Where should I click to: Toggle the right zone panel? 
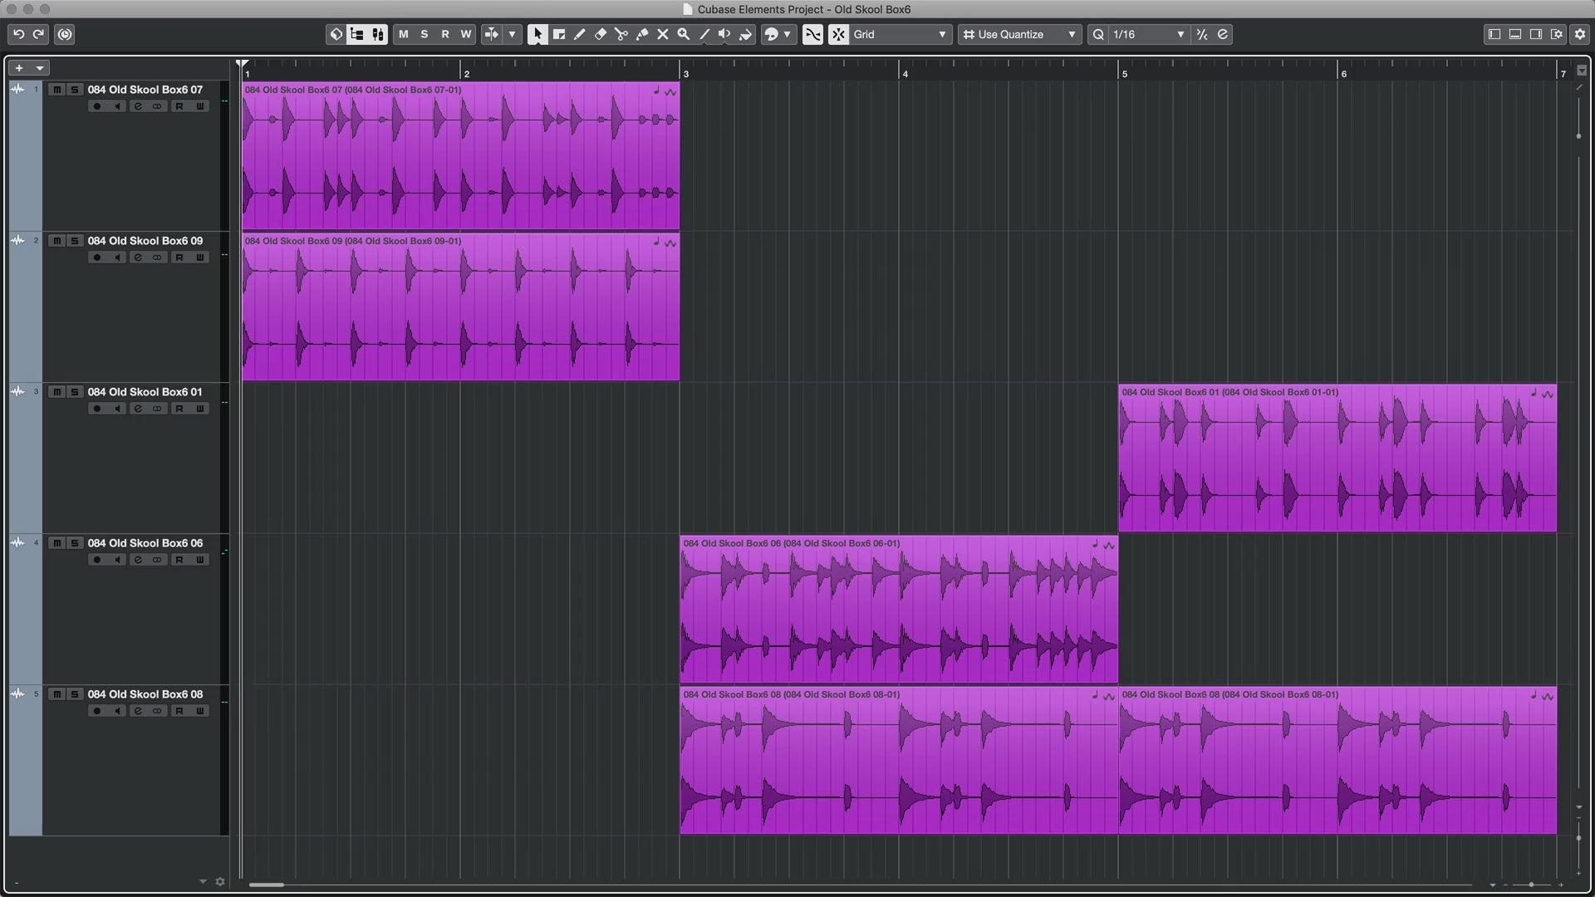(1536, 34)
